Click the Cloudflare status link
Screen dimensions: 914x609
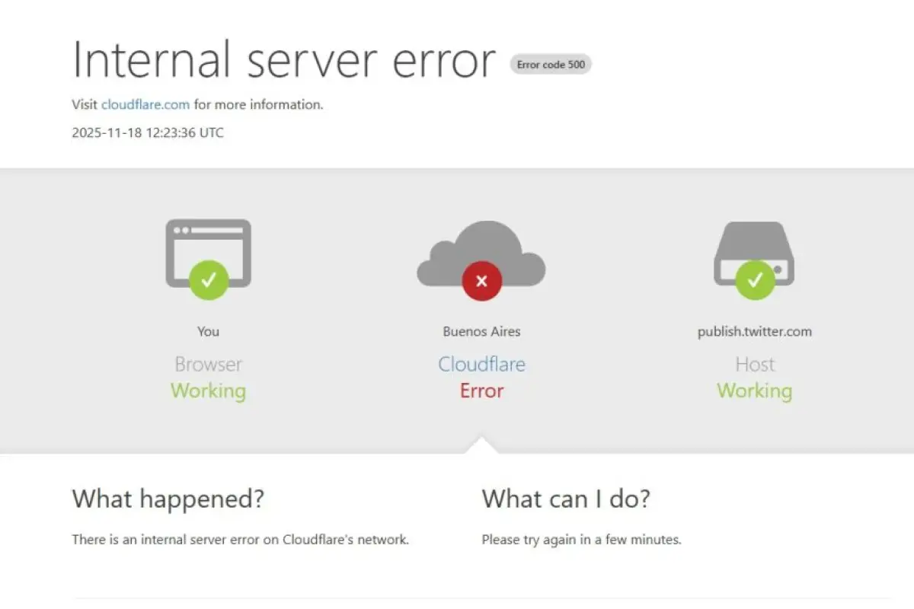pos(481,364)
